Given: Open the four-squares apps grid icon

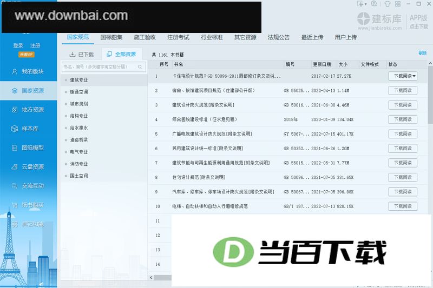Looking at the screenshot, I should point(398,4).
